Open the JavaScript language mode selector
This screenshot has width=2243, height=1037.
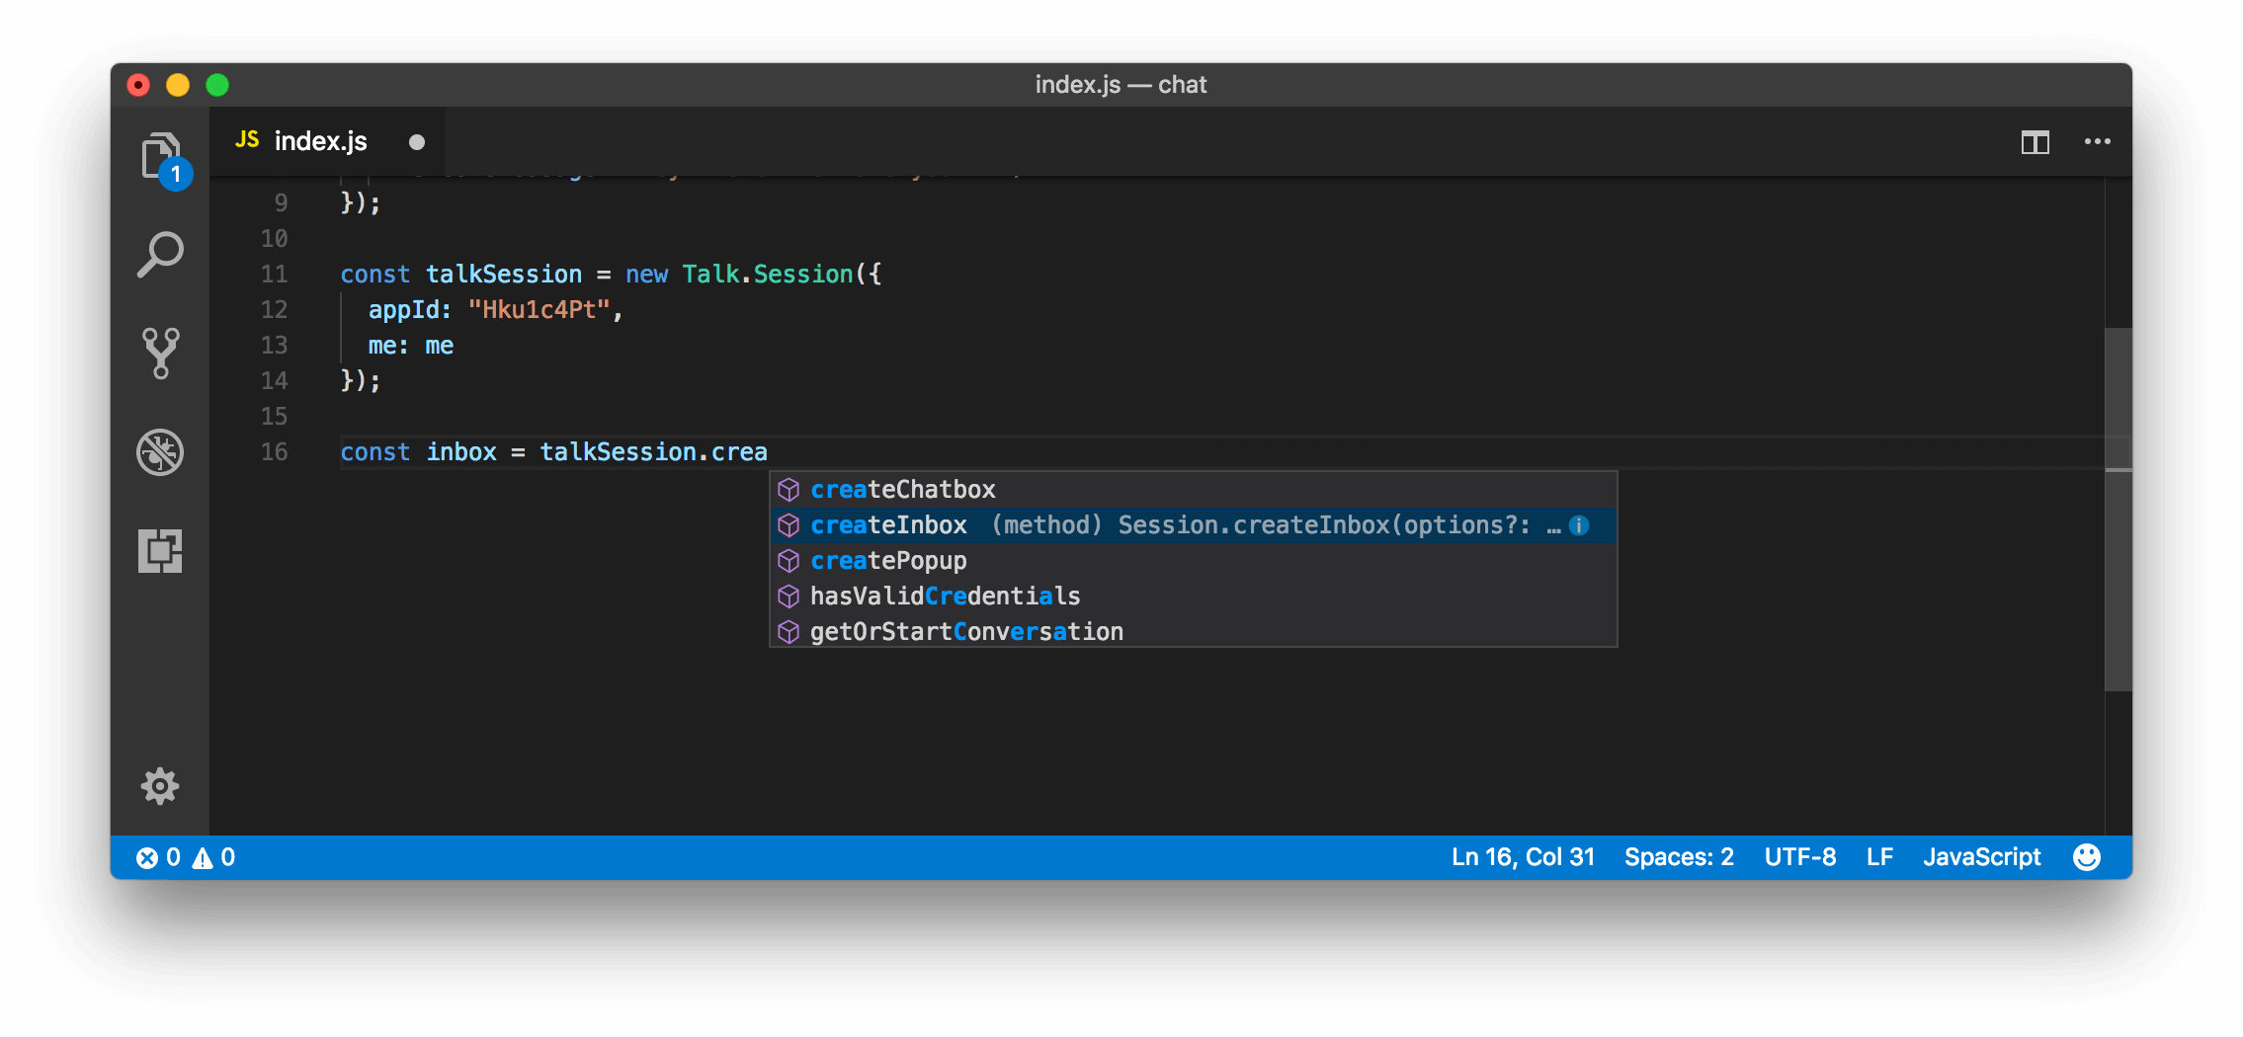coord(1982,856)
